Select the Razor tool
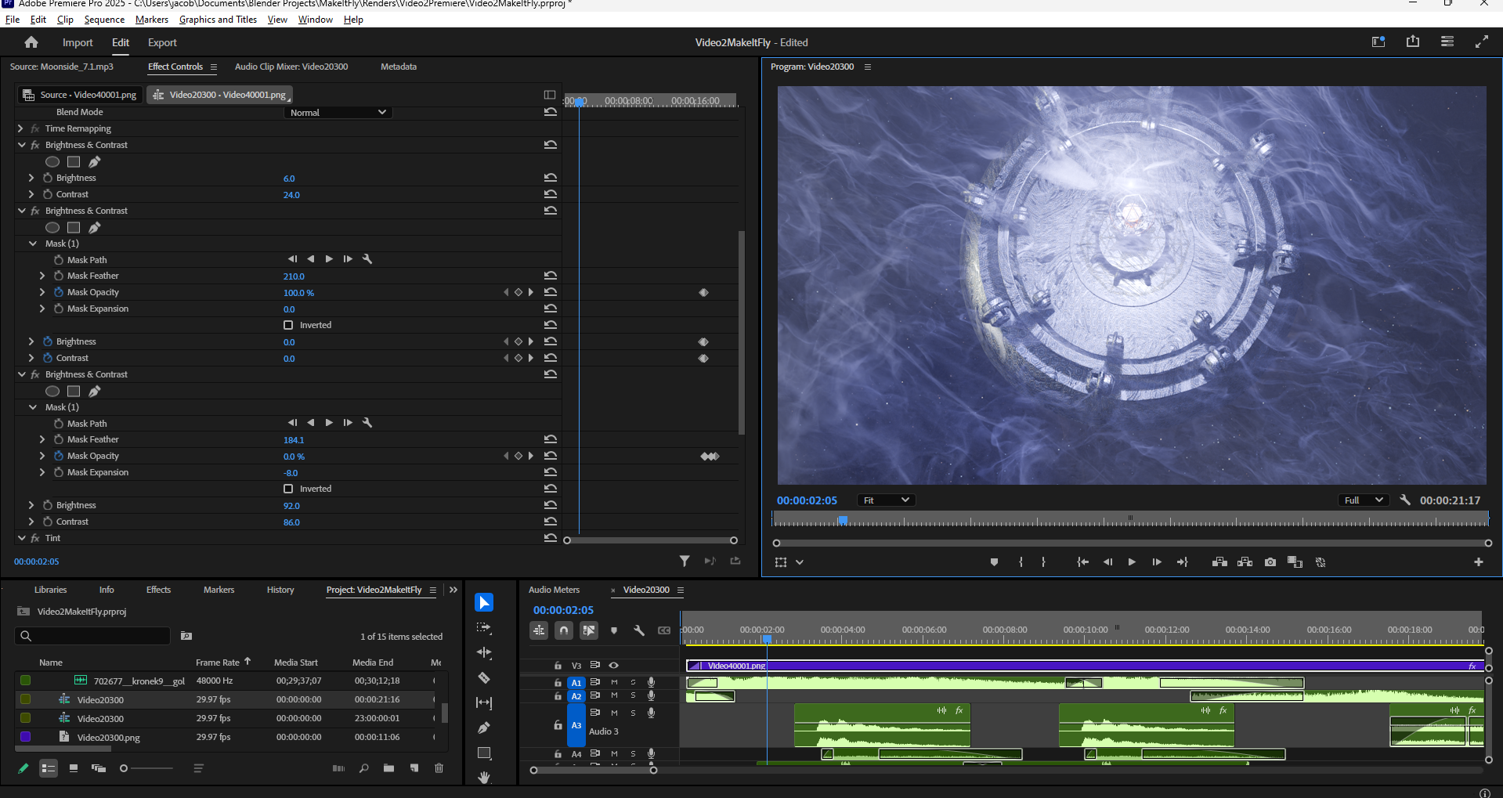The image size is (1503, 798). (484, 677)
